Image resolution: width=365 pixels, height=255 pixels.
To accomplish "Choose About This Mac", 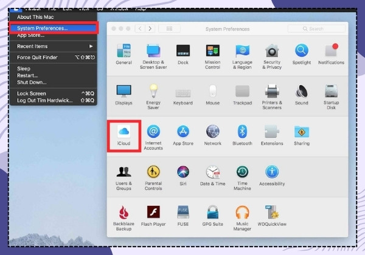I will point(54,17).
